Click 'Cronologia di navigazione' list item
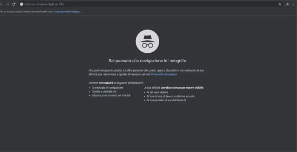The width and height of the screenshot is (297, 152). point(107,88)
